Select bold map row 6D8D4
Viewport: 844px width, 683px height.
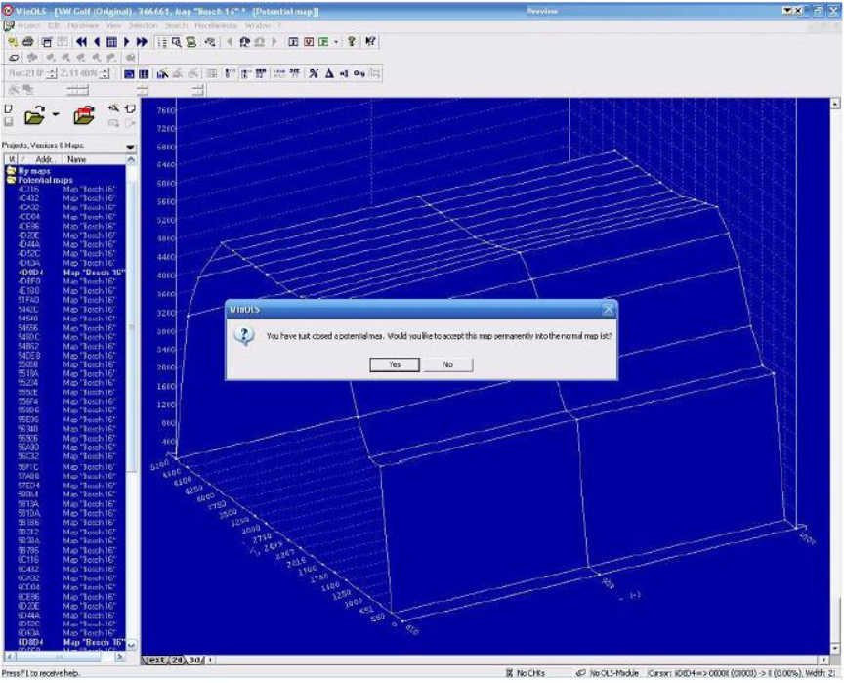coord(64,643)
